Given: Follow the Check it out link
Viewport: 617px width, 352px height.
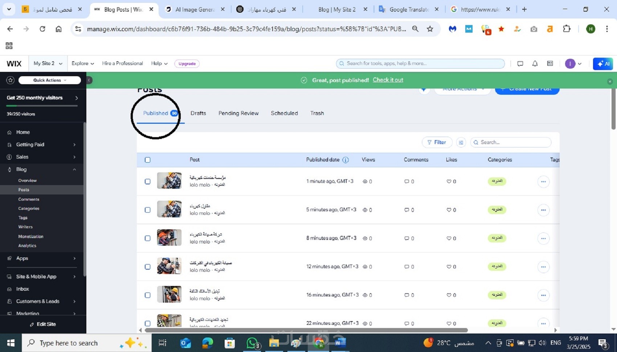Looking at the screenshot, I should (x=388, y=80).
